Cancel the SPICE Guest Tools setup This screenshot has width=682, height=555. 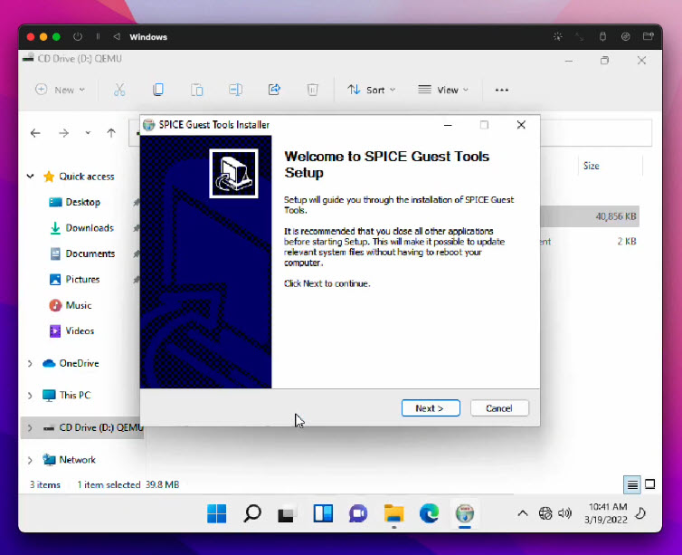coord(499,408)
